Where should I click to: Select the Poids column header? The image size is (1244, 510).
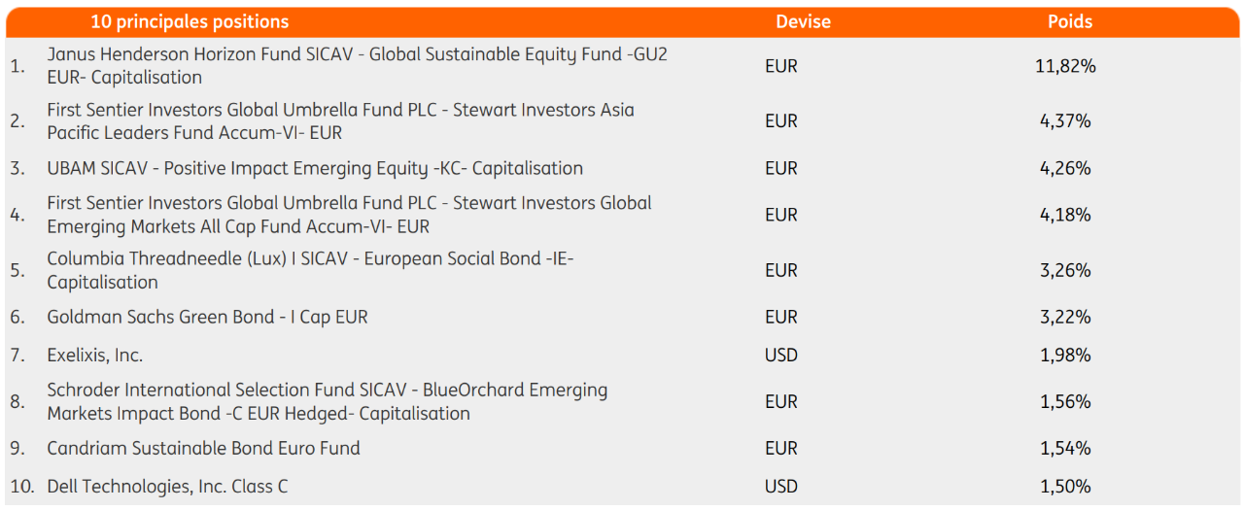[x=1070, y=21]
